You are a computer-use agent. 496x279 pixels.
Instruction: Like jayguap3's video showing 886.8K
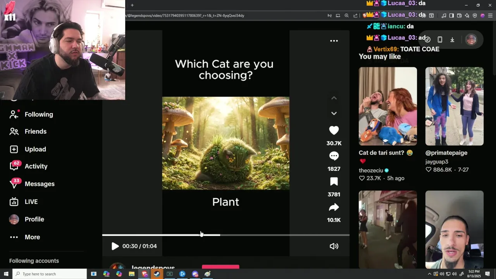point(428,170)
